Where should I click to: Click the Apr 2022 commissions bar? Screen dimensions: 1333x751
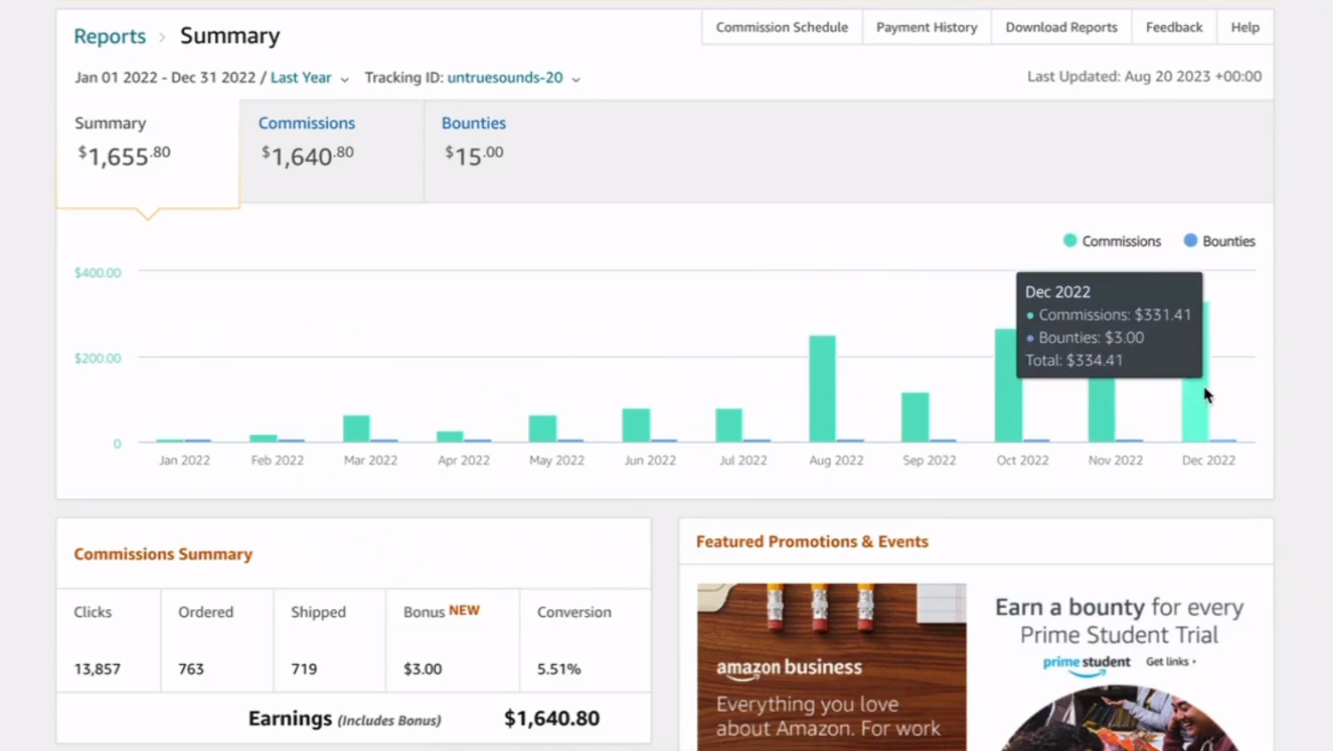pyautogui.click(x=449, y=436)
